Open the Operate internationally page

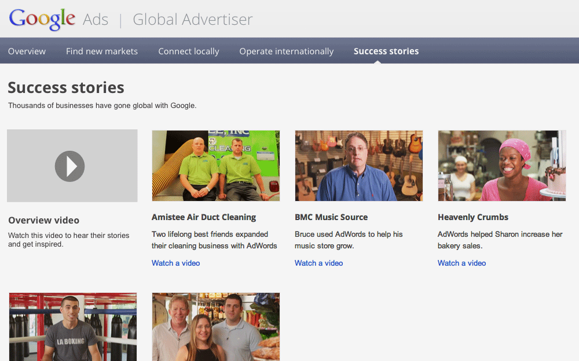[286, 51]
